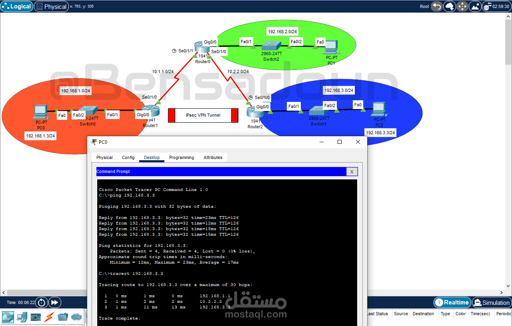
Task: Click the 10.1.1.0/24 link label
Action: pos(163,72)
